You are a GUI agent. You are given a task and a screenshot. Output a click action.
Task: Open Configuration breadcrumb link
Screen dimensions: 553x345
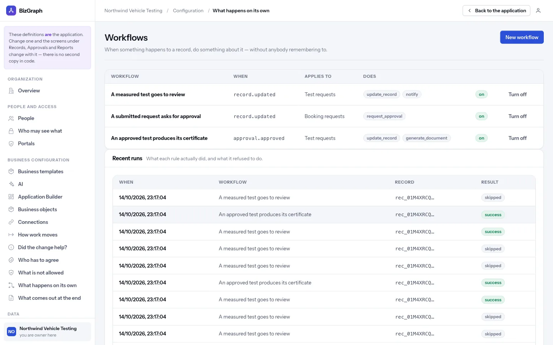[x=188, y=11]
